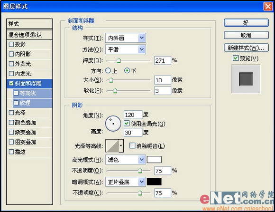275x212 pixels.
Task: Open the gloss contour (光泽等高线) thumbnail picker
Action: pyautogui.click(x=112, y=146)
